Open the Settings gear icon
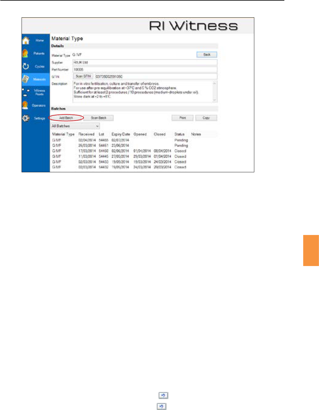The image size is (319, 410). (26, 118)
